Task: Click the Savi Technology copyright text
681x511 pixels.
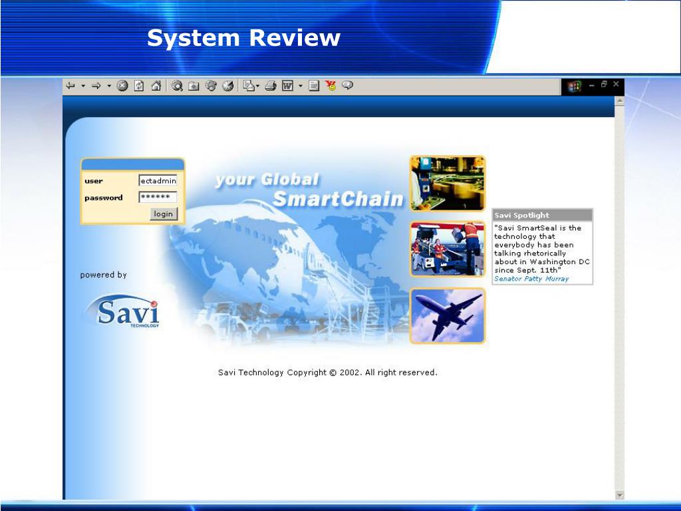Action: click(x=327, y=373)
